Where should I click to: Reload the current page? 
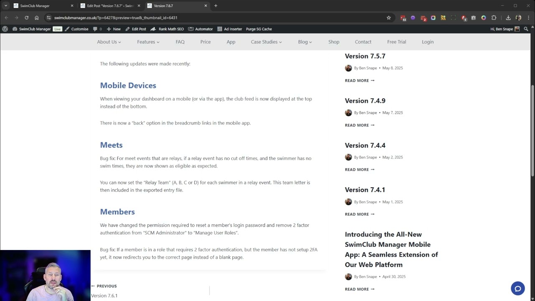26,18
